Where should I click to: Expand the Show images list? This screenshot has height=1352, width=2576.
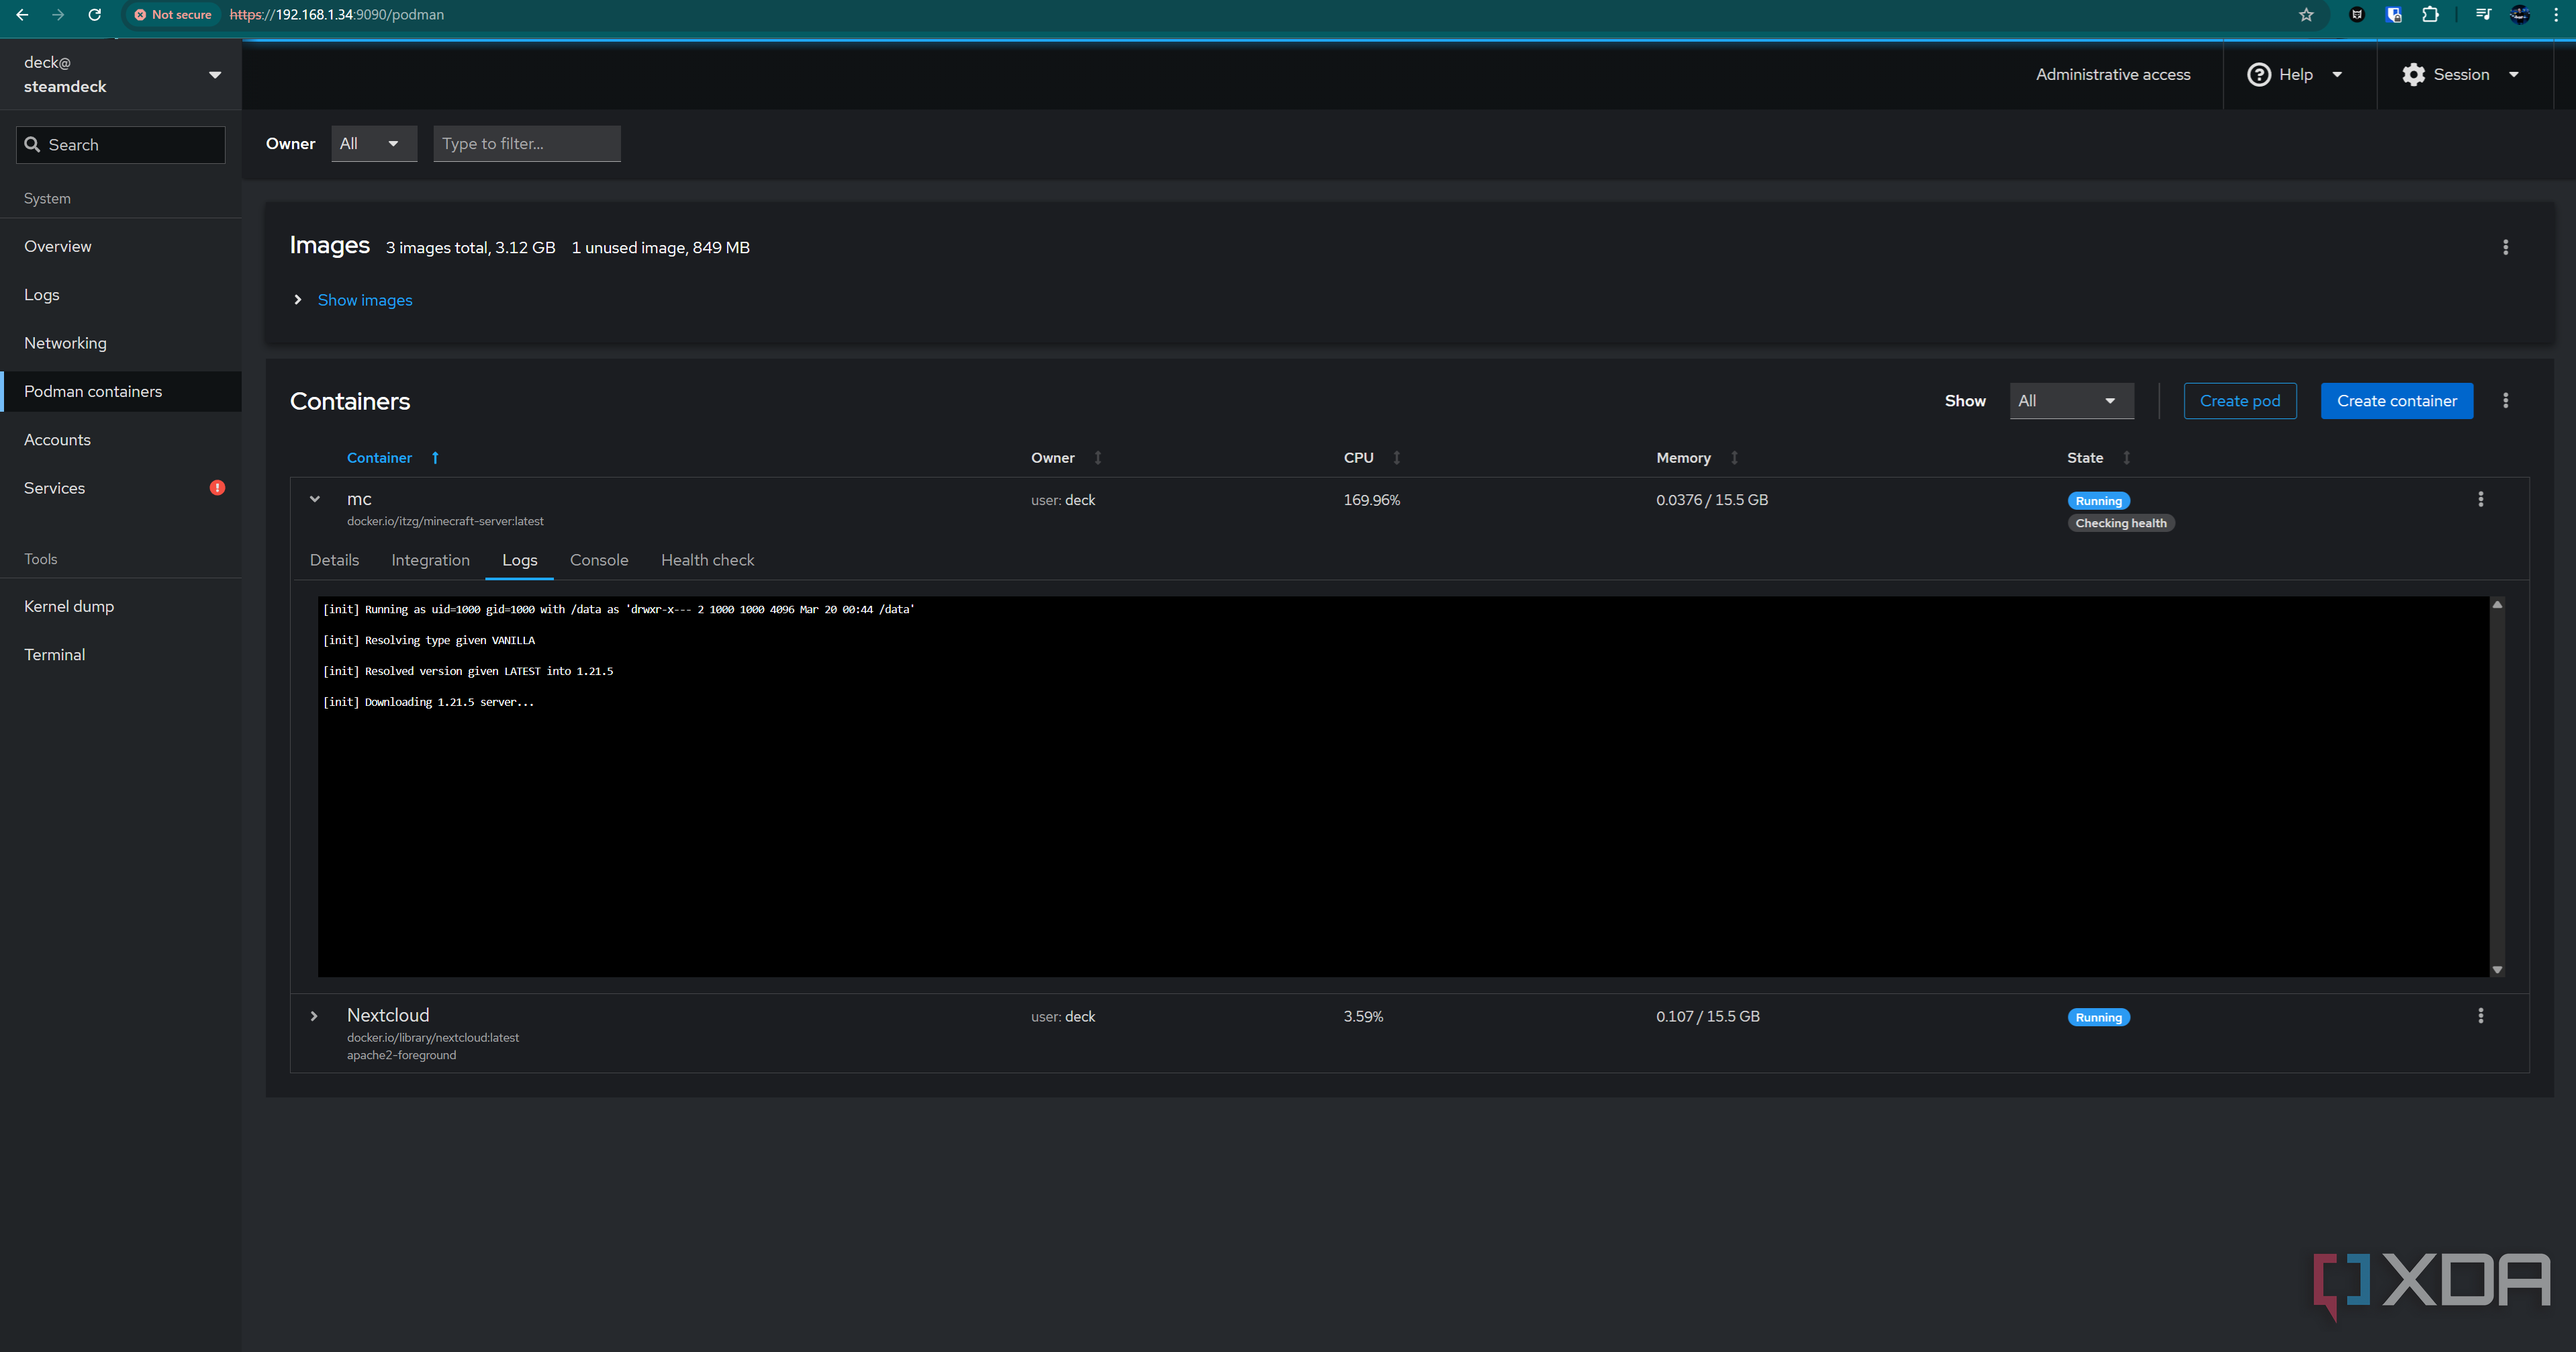(x=298, y=300)
